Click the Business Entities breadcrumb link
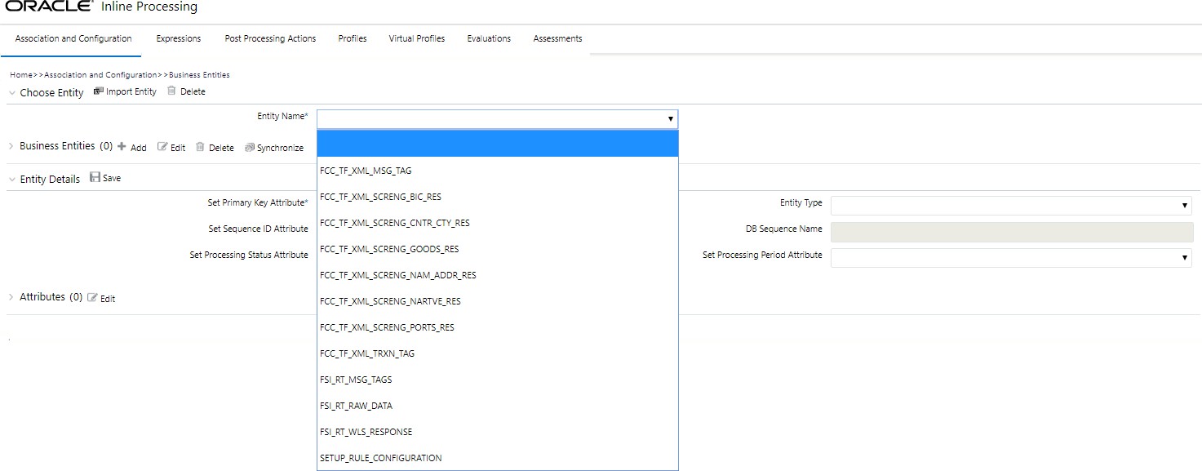 pyautogui.click(x=199, y=75)
